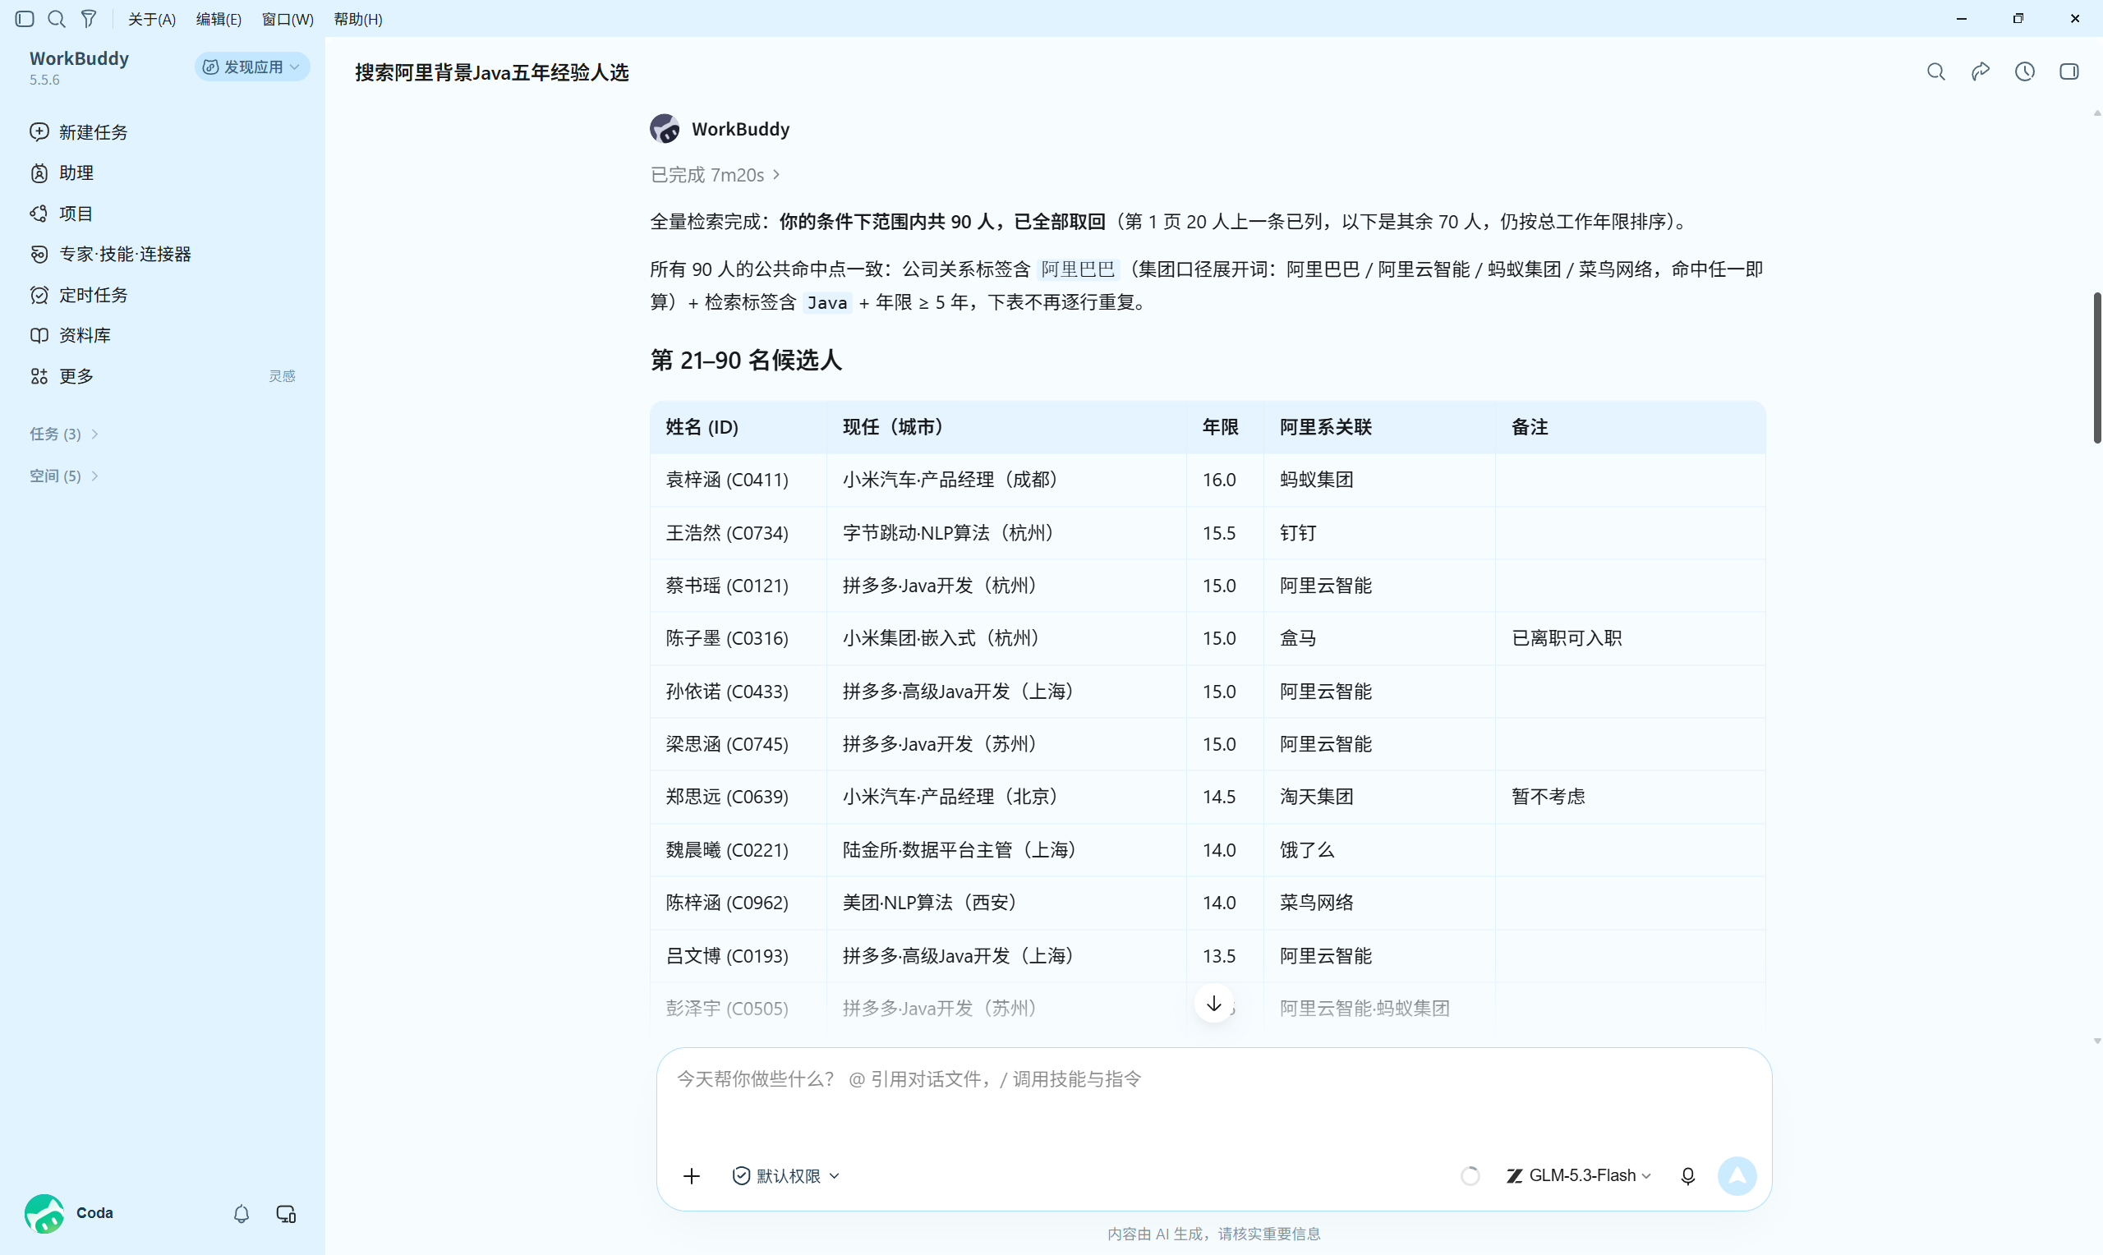Open notifications bell icon
This screenshot has height=1255, width=2103.
(241, 1214)
